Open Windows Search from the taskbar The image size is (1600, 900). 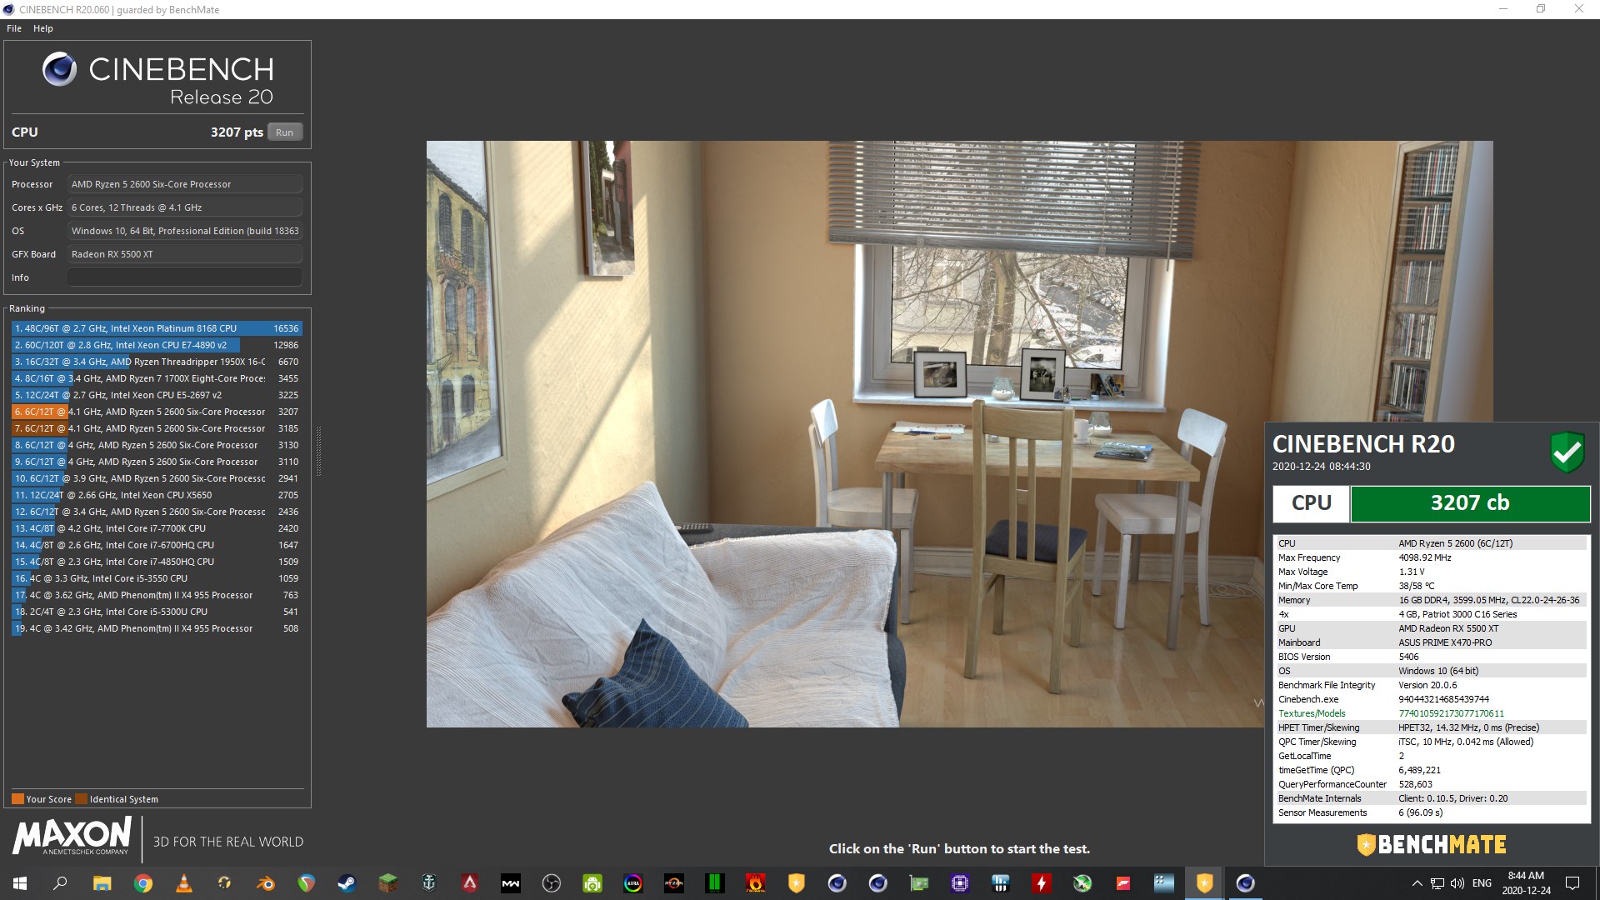[x=60, y=883]
